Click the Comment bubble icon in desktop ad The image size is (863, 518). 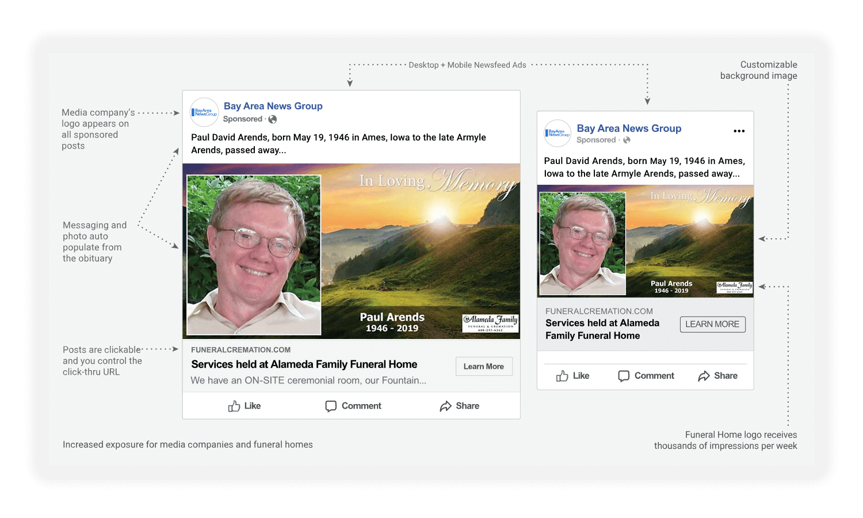pos(331,406)
